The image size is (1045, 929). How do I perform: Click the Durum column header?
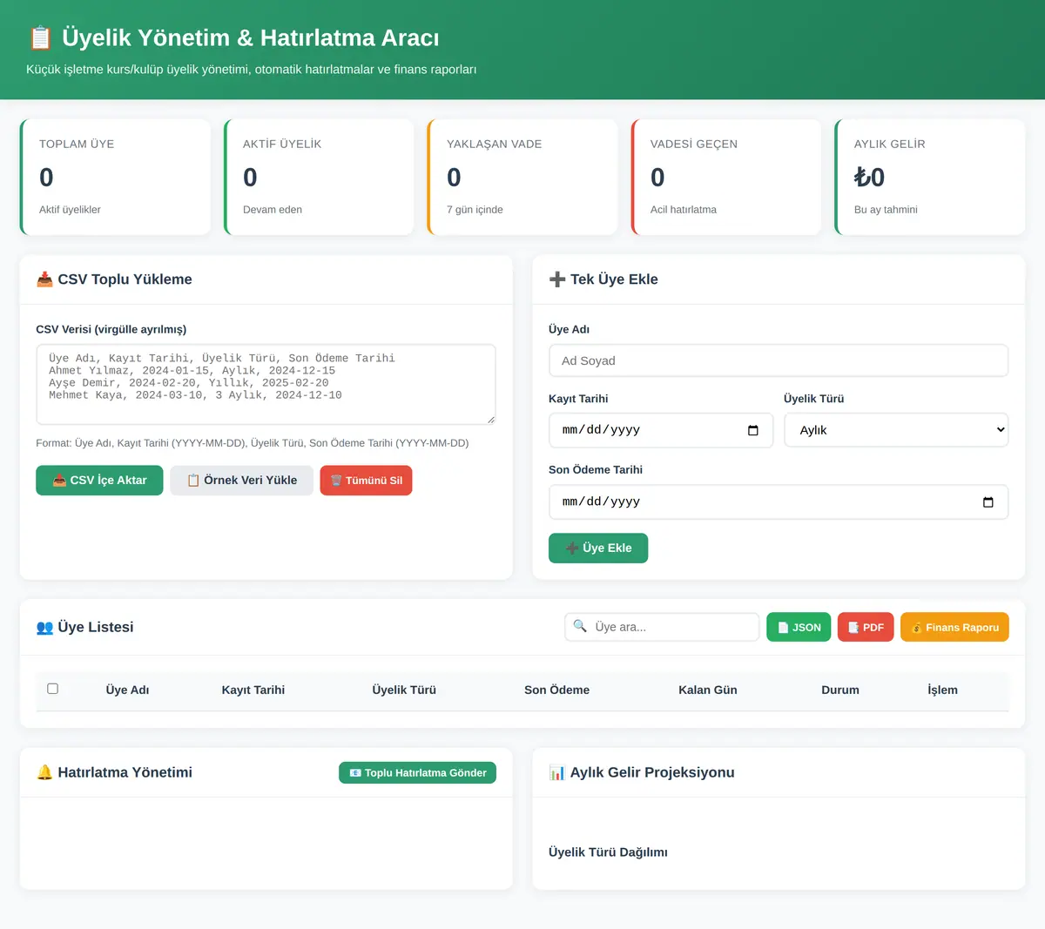pyautogui.click(x=840, y=690)
